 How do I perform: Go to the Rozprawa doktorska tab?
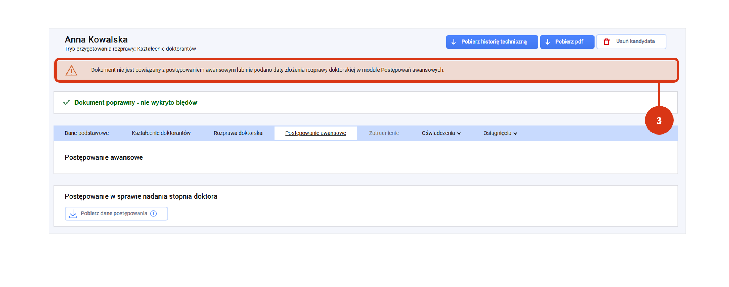[x=238, y=133]
